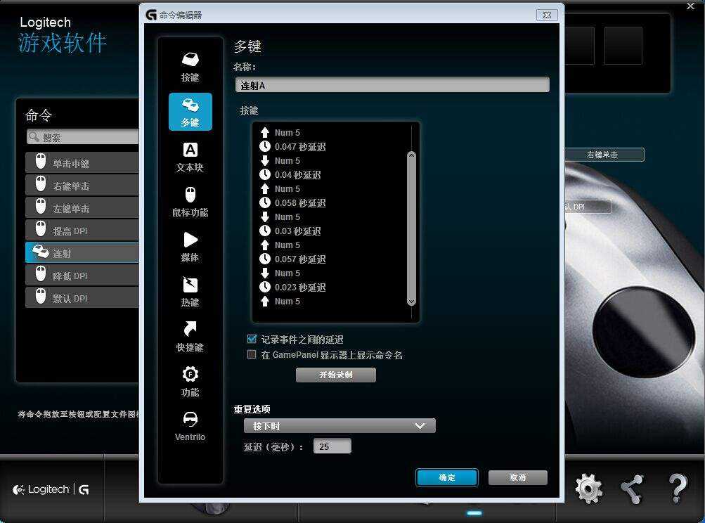Select the 按键 keystroke category icon
Image resolution: width=705 pixels, height=523 pixels.
190,67
